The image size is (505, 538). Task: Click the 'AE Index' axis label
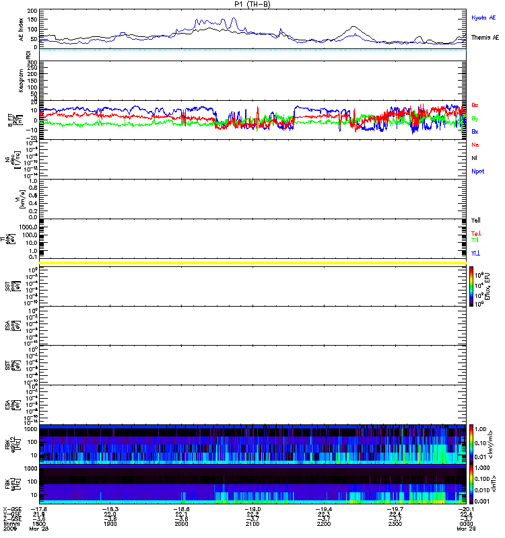pos(21,30)
